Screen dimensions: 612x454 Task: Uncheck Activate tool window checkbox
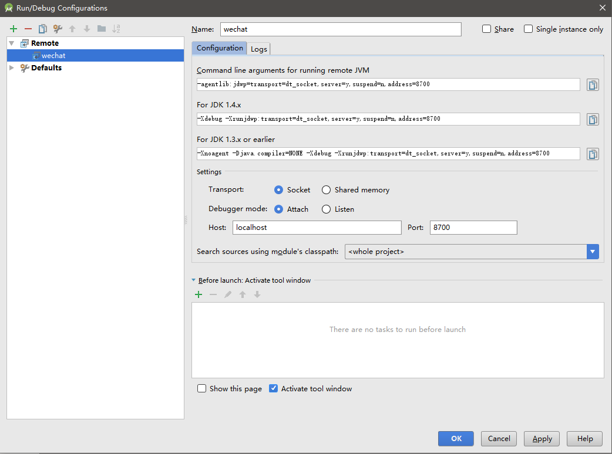(x=273, y=388)
